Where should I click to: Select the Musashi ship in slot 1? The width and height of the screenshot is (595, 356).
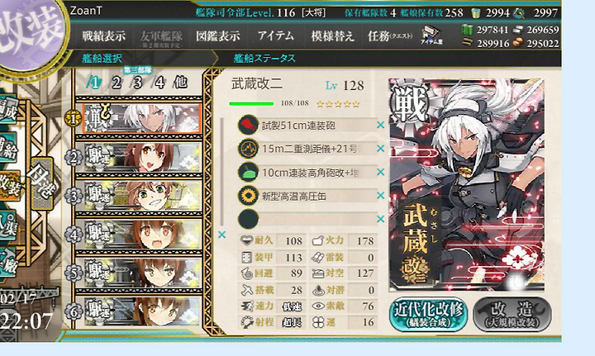pyautogui.click(x=141, y=119)
